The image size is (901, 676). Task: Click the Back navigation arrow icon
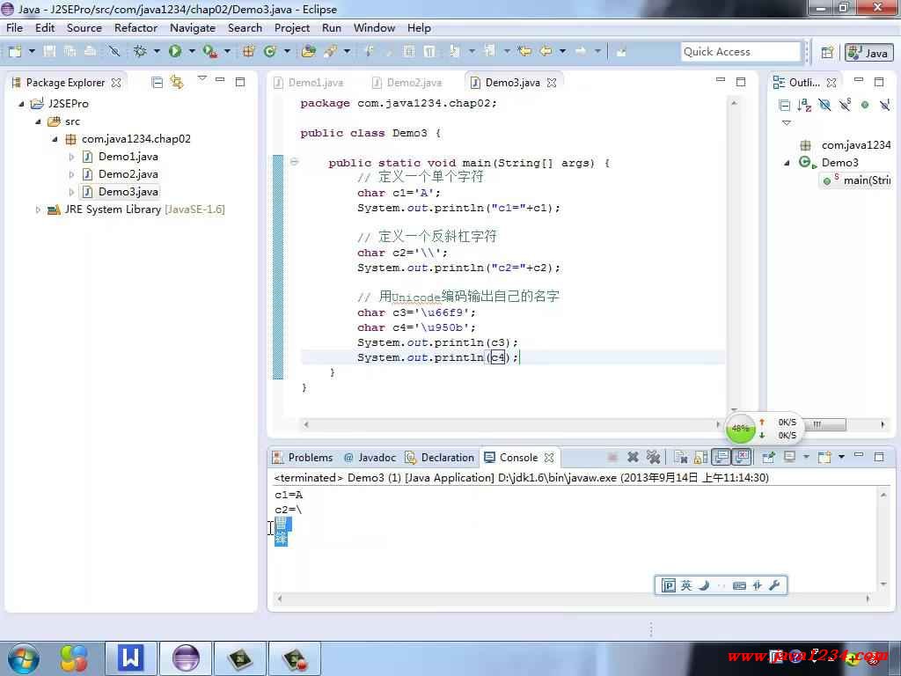(x=546, y=52)
